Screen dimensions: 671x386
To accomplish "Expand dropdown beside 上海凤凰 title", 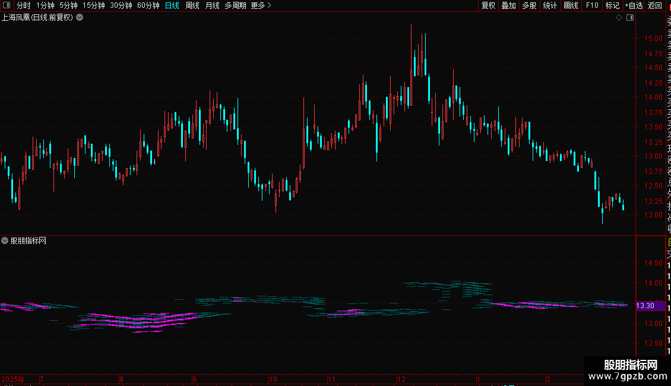I will pyautogui.click(x=80, y=18).
